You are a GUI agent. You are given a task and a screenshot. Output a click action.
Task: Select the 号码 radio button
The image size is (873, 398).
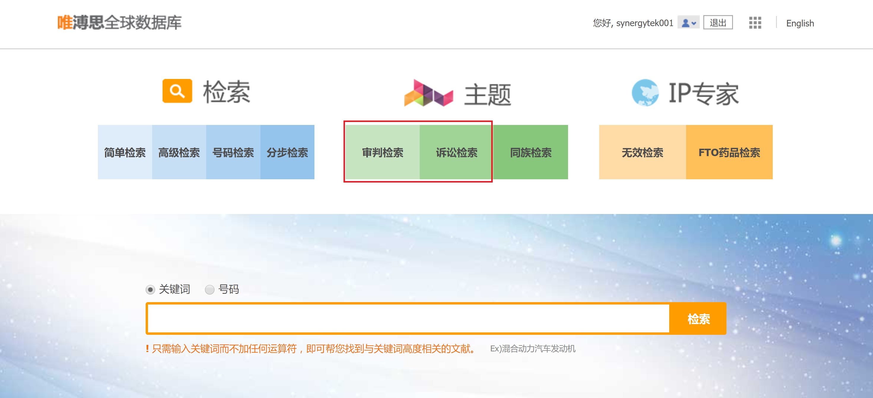[x=210, y=289]
